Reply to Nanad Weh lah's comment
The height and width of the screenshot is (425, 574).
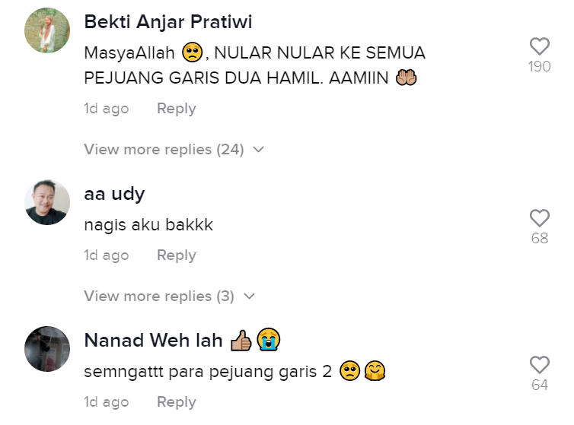(x=177, y=402)
